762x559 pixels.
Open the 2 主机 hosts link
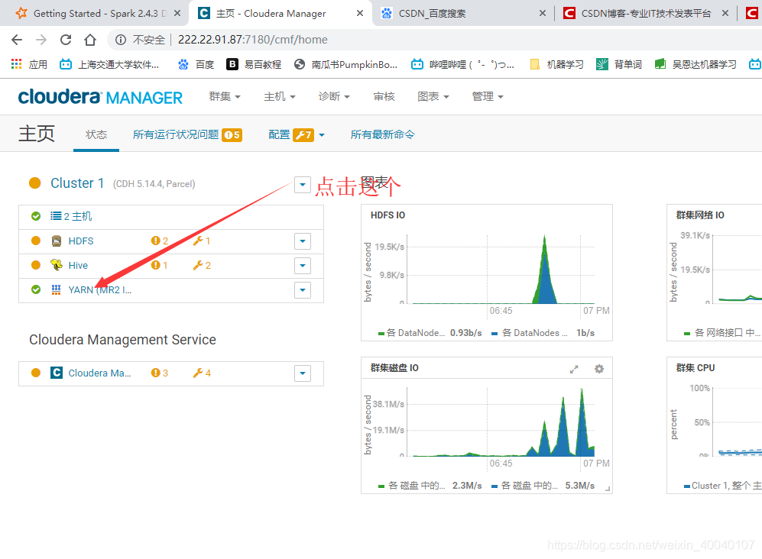click(78, 216)
